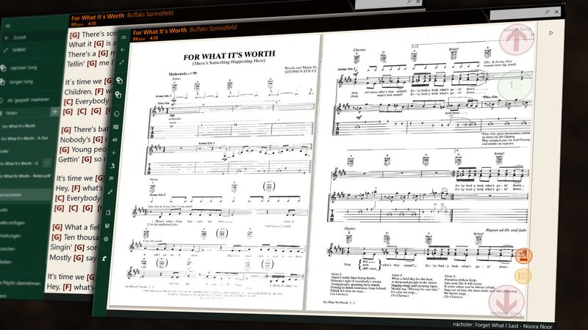This screenshot has height=330, width=588.
Task: Click 'For What It's Worth' title in back window
Action: [98, 17]
